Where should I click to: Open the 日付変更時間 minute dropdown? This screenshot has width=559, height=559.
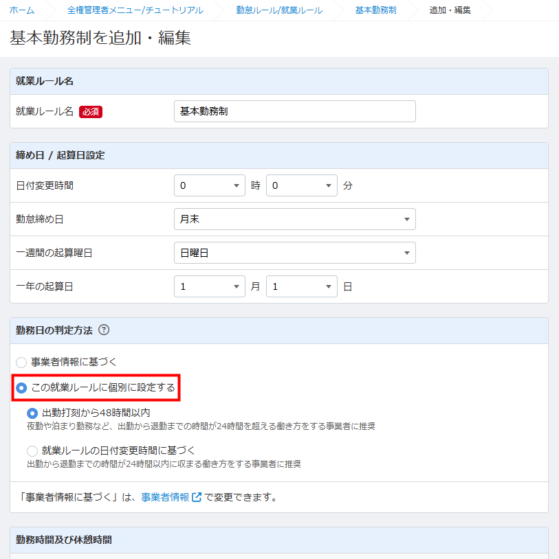301,185
